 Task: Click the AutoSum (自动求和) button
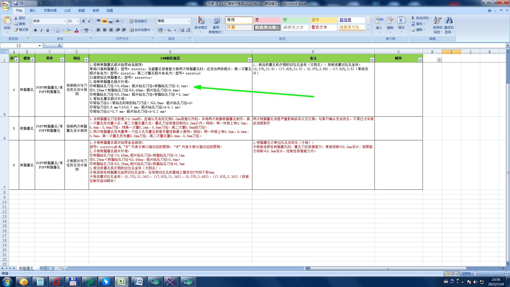click(421, 18)
